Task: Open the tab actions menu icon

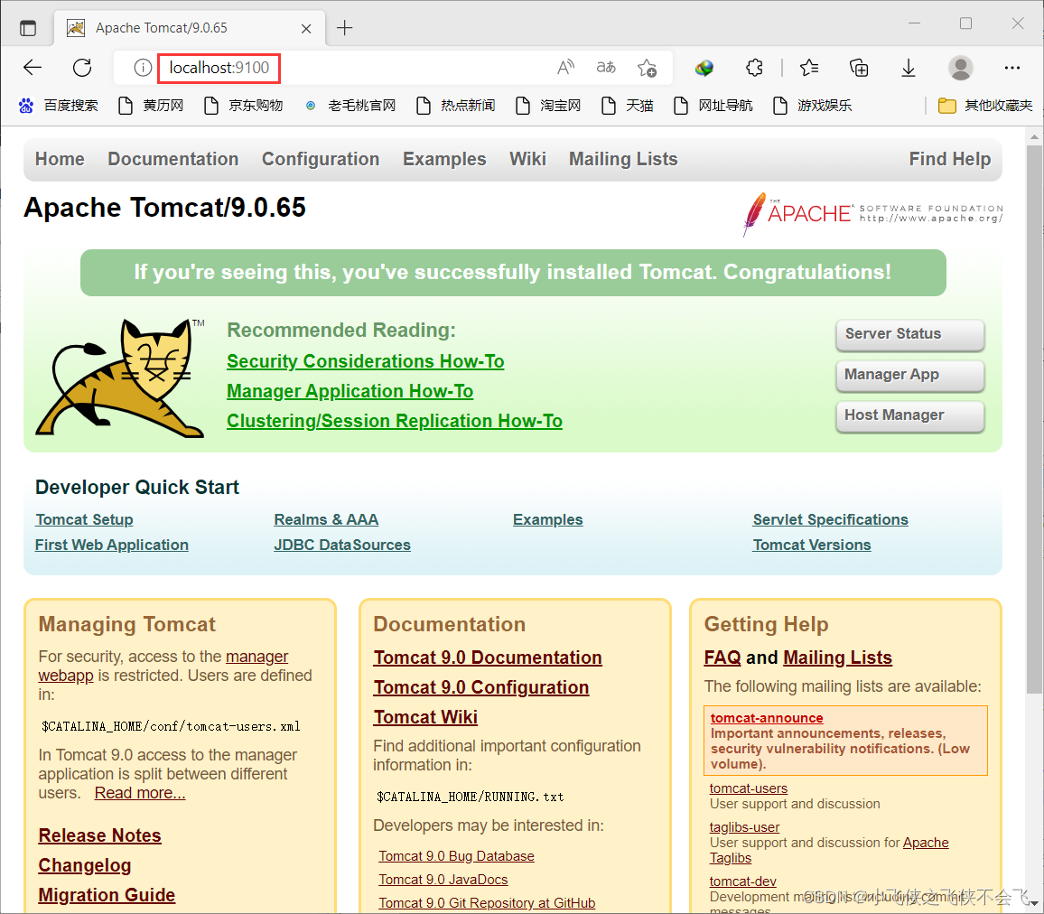Action: (x=28, y=28)
